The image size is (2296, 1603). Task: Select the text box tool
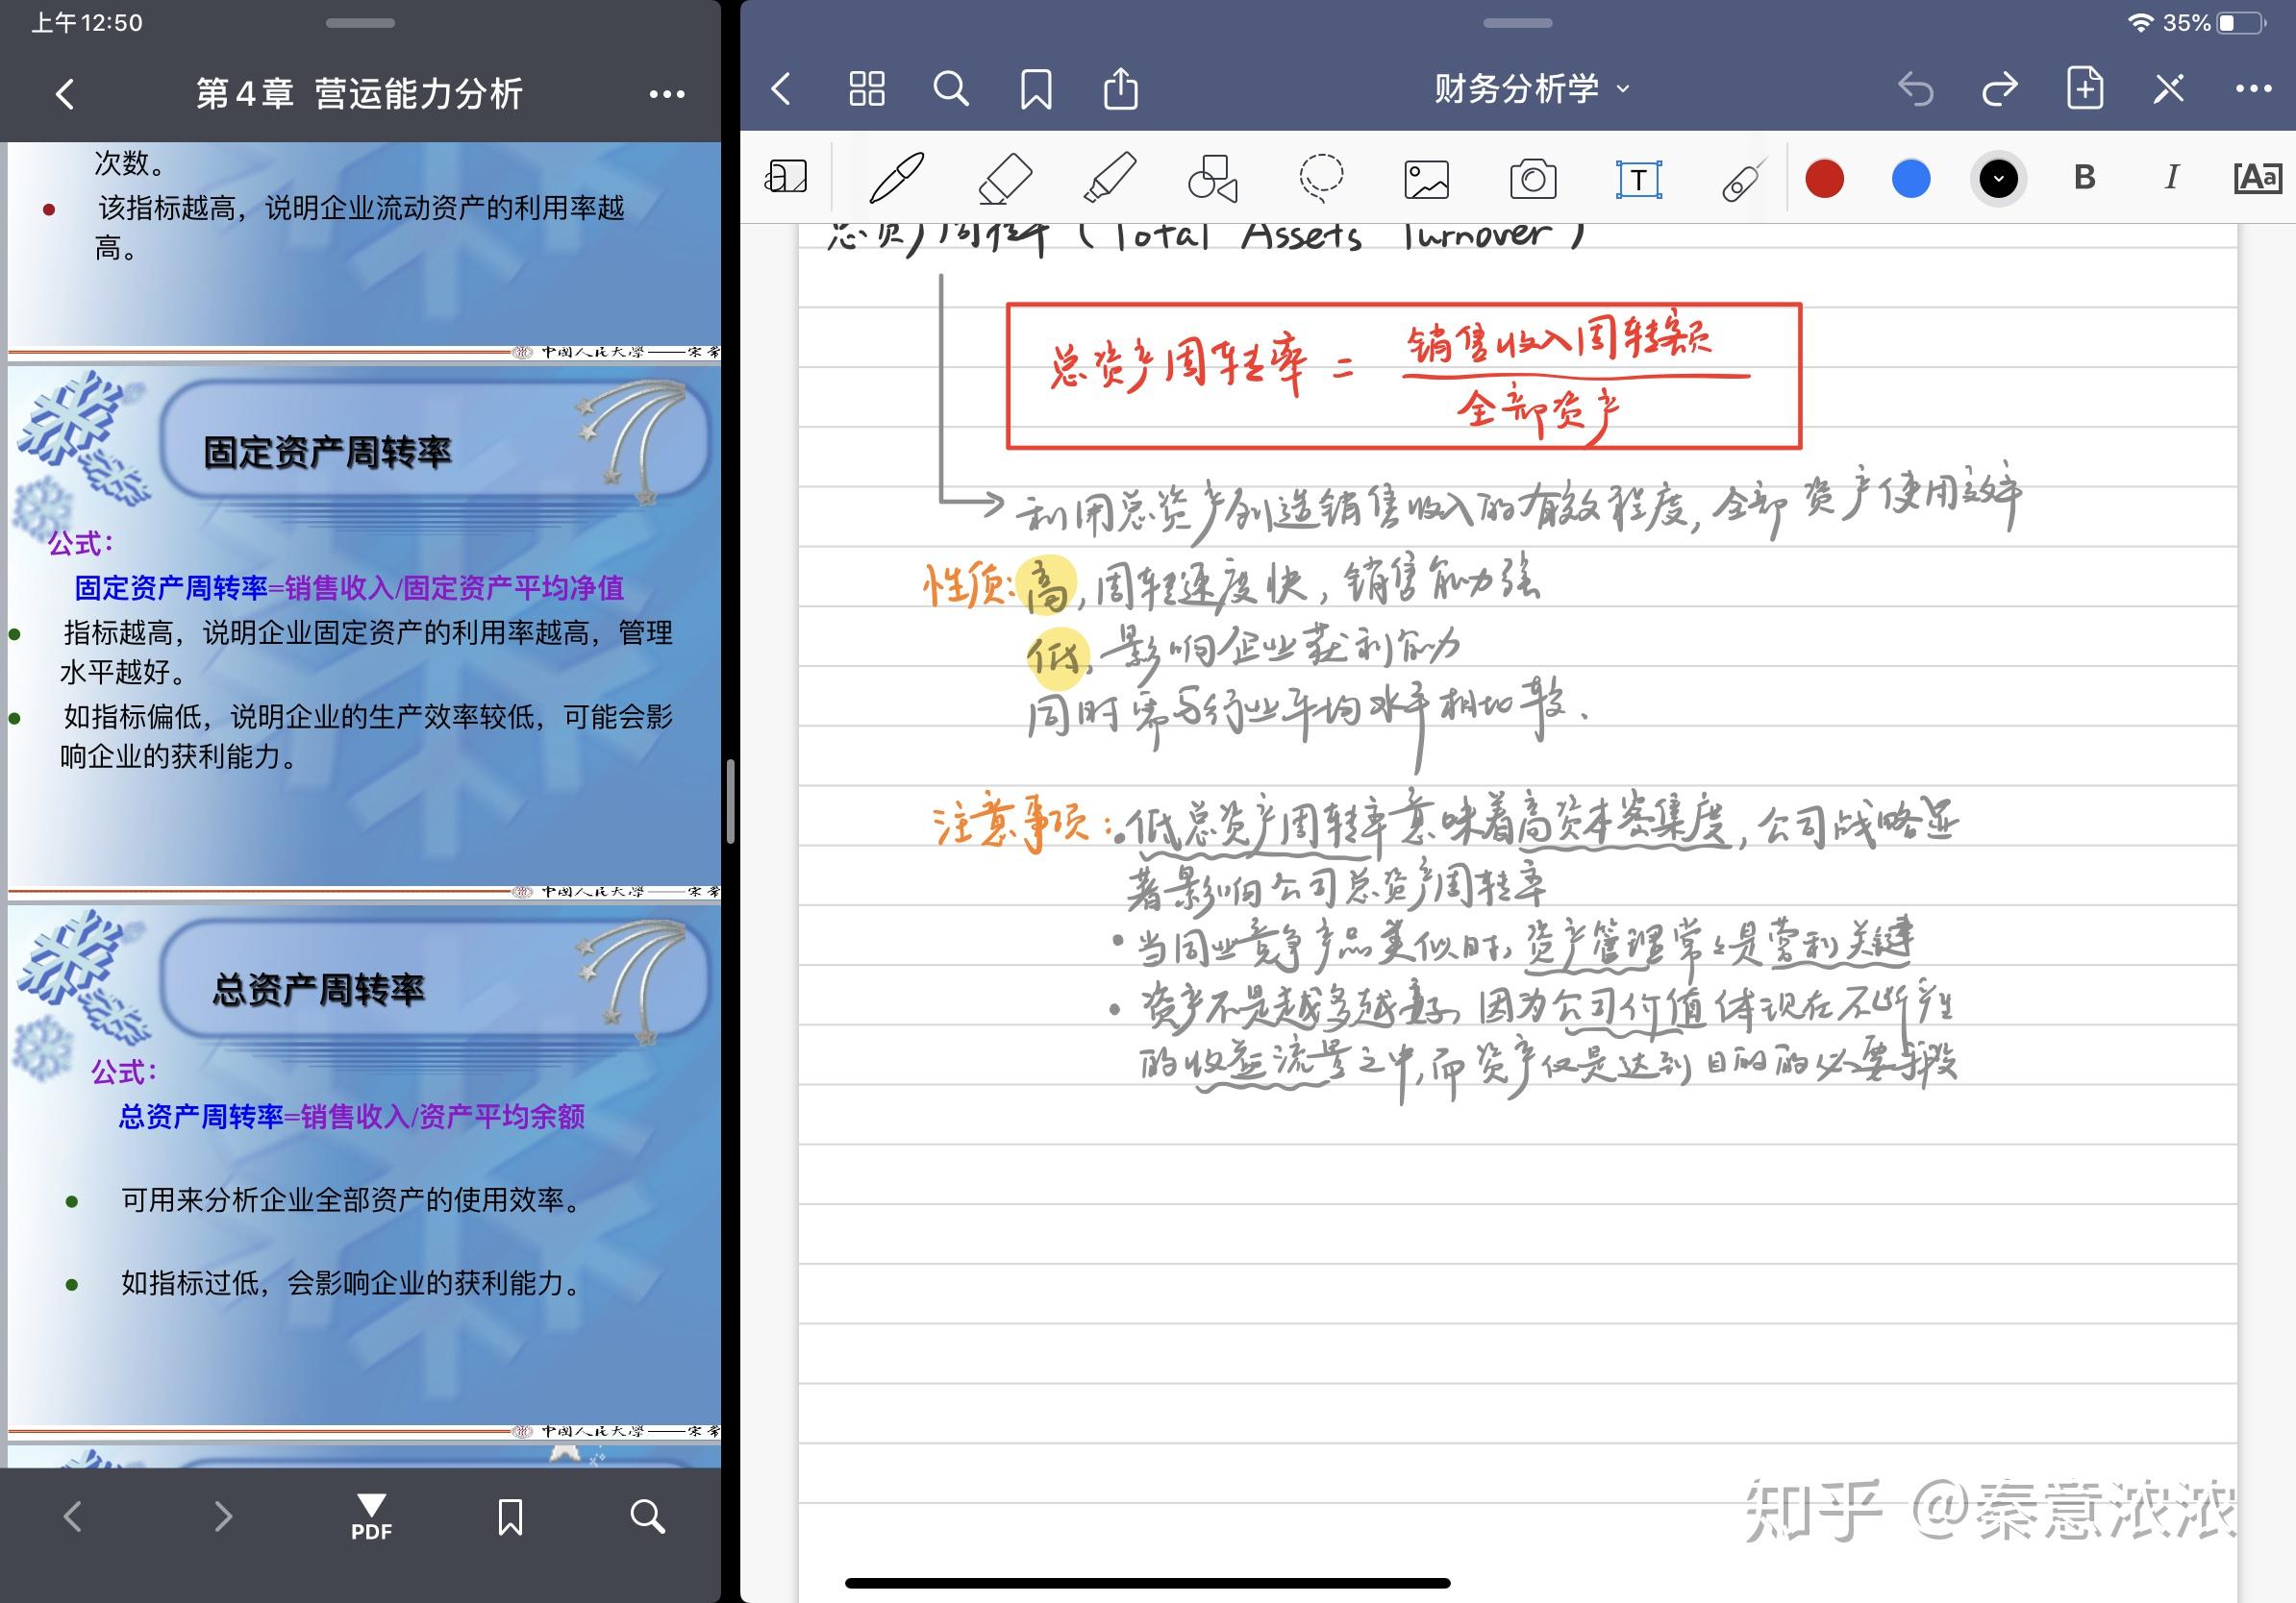pyautogui.click(x=1638, y=180)
